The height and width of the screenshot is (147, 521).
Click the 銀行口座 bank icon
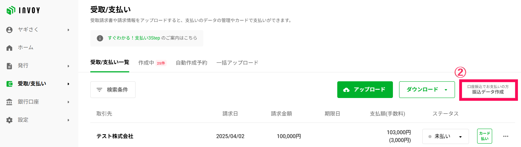click(x=9, y=102)
